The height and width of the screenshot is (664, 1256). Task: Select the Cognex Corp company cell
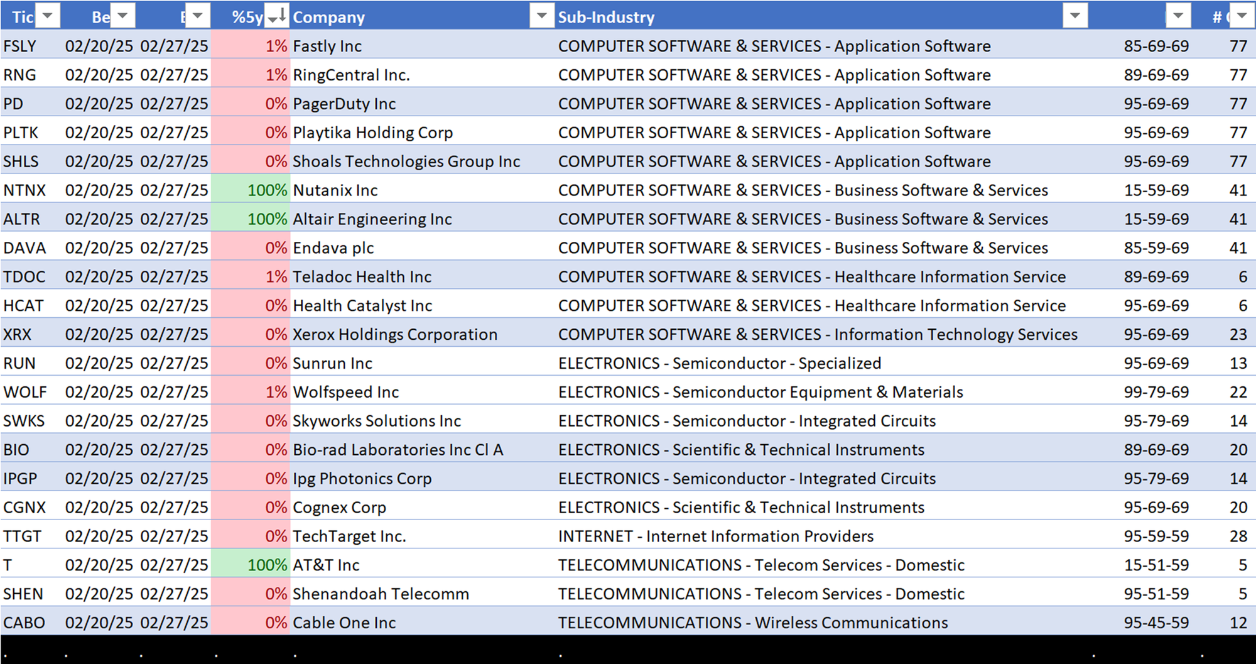pyautogui.click(x=423, y=508)
